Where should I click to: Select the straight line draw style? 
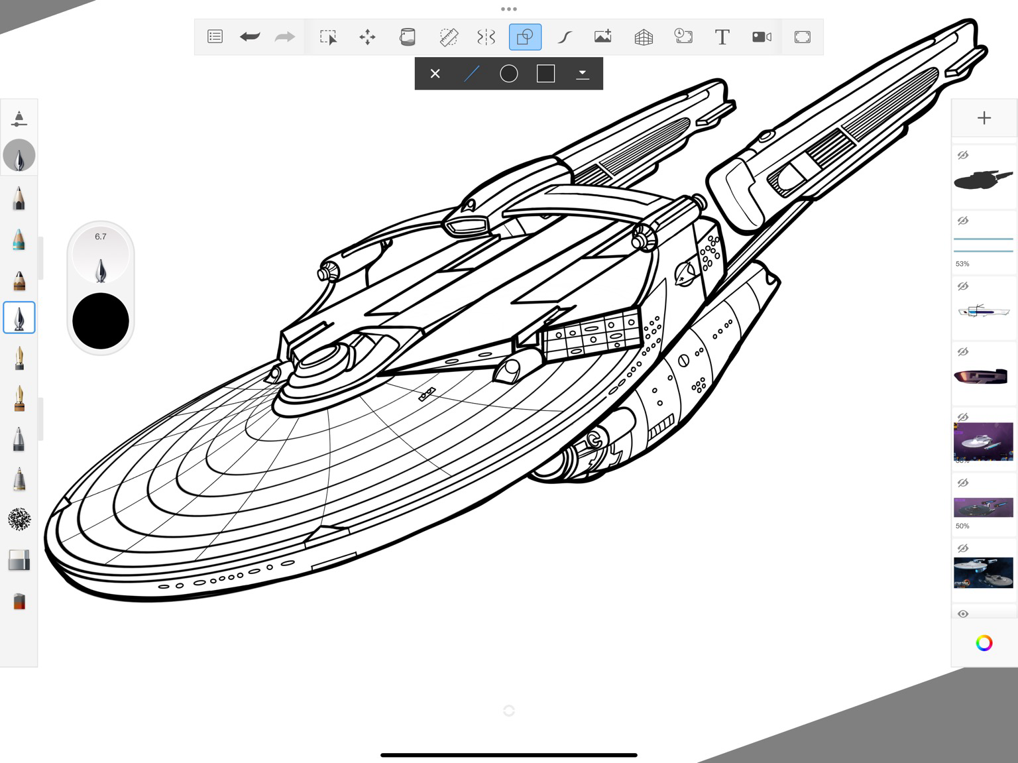coord(472,74)
